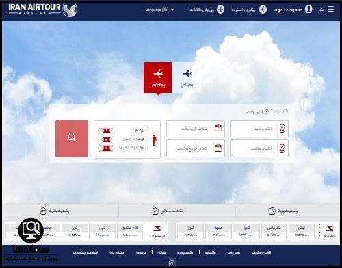Open the about us footer link

141,253
